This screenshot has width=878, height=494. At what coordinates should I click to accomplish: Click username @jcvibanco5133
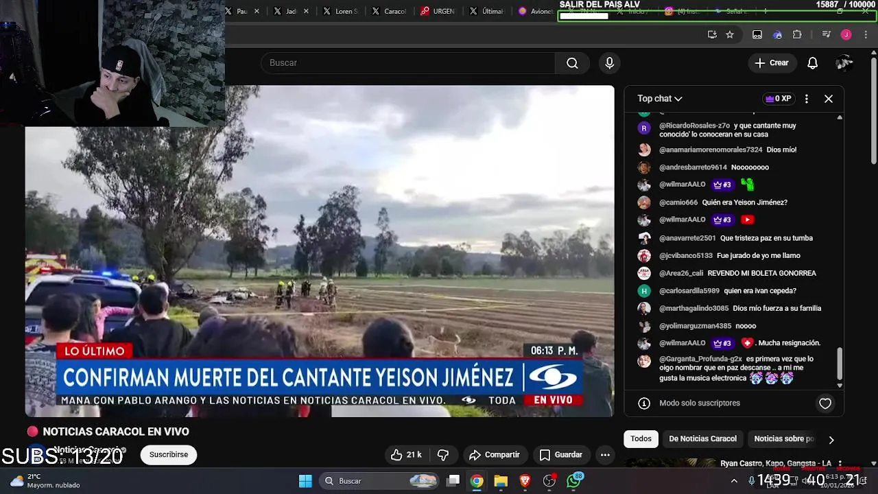pos(686,255)
